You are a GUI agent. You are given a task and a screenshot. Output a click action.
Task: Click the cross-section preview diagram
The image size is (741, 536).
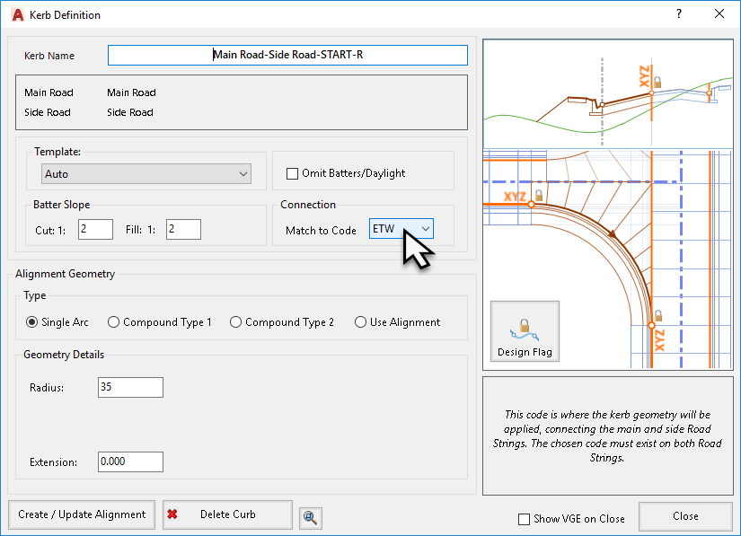coord(609,92)
